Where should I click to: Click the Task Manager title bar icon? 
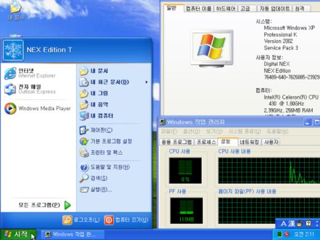pyautogui.click(x=162, y=122)
